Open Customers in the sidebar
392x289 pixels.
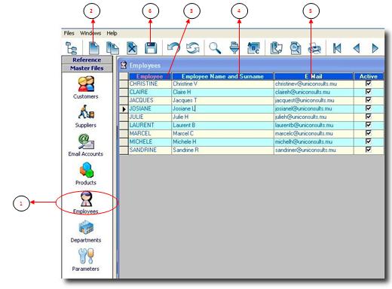[x=86, y=87]
